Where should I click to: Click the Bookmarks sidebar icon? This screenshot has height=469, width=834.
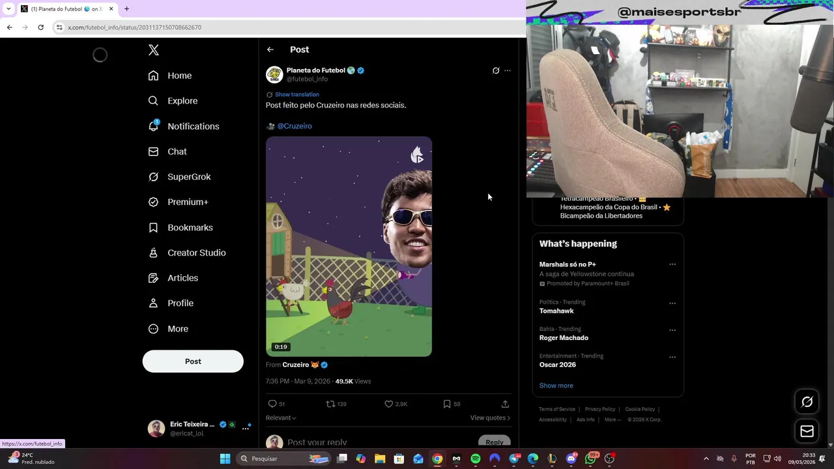click(x=153, y=227)
